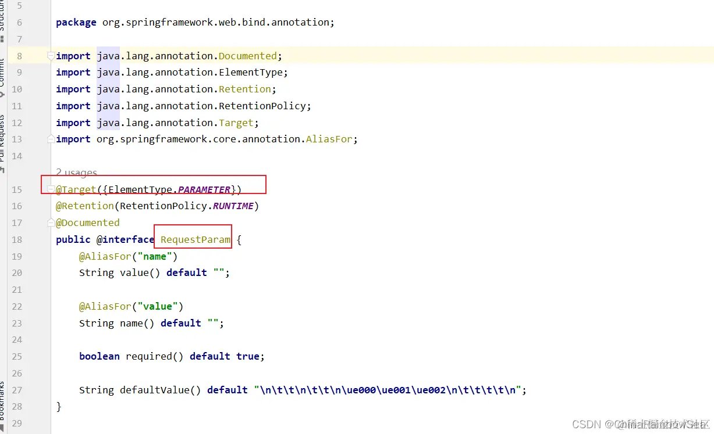
Task: Click Retention in the line 10 import
Action: click(245, 89)
